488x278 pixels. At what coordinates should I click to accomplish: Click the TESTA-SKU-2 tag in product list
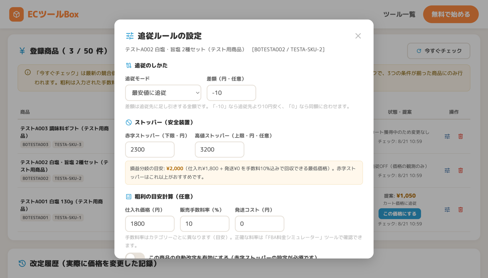[x=68, y=179]
